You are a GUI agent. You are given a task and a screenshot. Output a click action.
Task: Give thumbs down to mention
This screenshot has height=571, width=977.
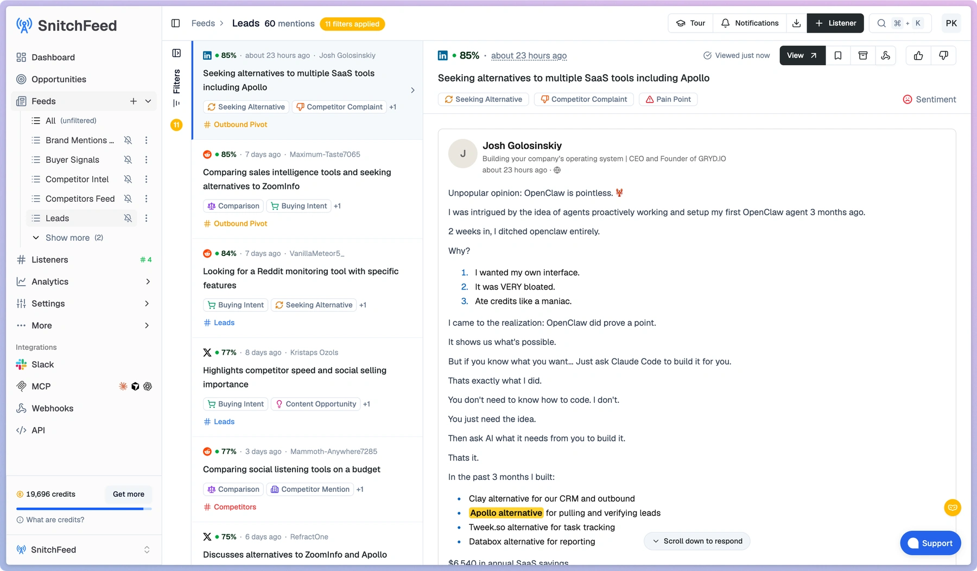(x=943, y=55)
